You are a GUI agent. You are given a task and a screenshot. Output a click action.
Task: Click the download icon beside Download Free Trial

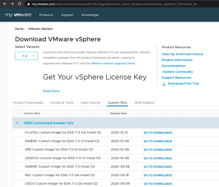(164, 84)
